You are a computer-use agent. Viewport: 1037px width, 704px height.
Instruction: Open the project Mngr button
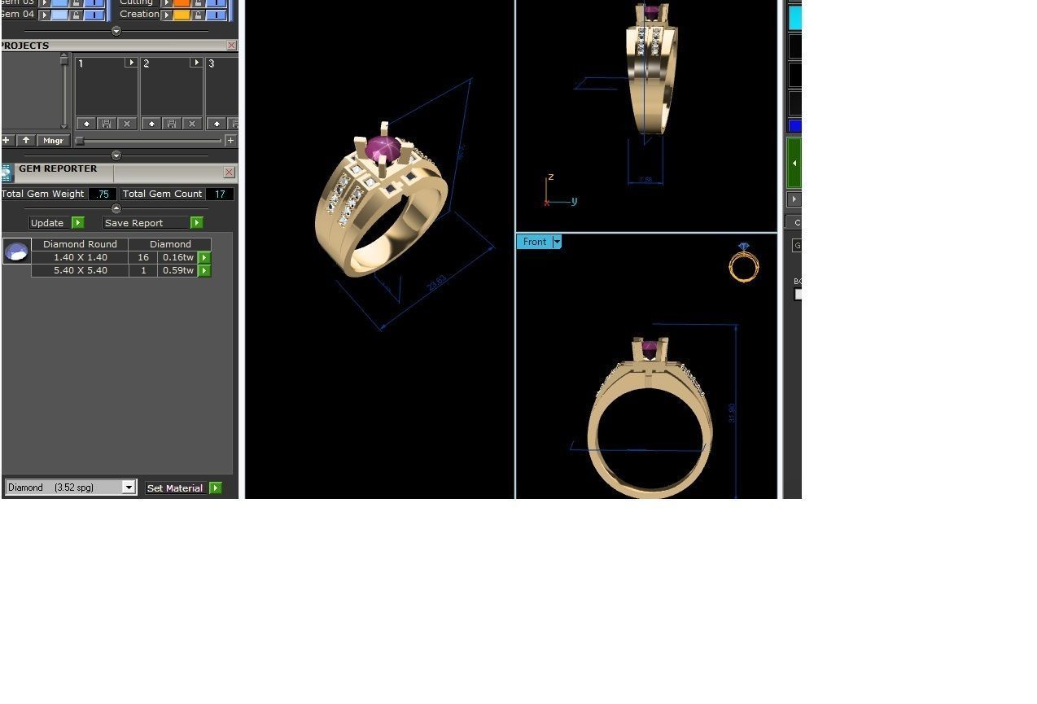click(53, 141)
